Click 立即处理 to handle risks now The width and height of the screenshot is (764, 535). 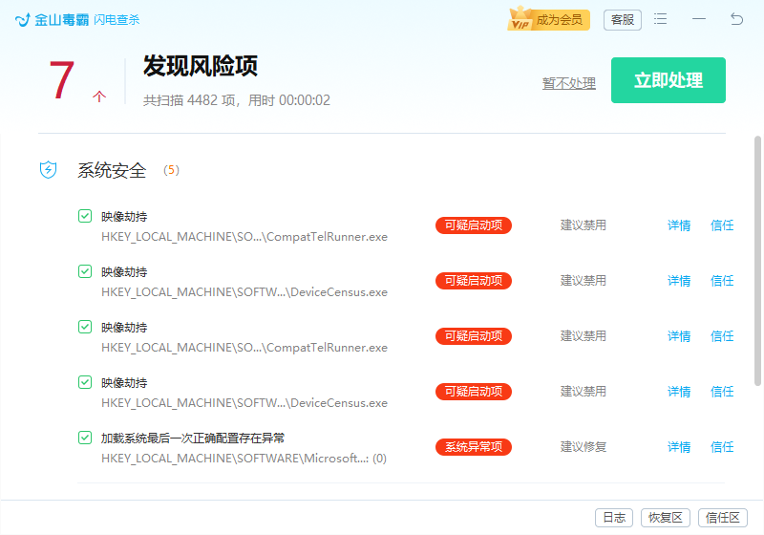[668, 80]
